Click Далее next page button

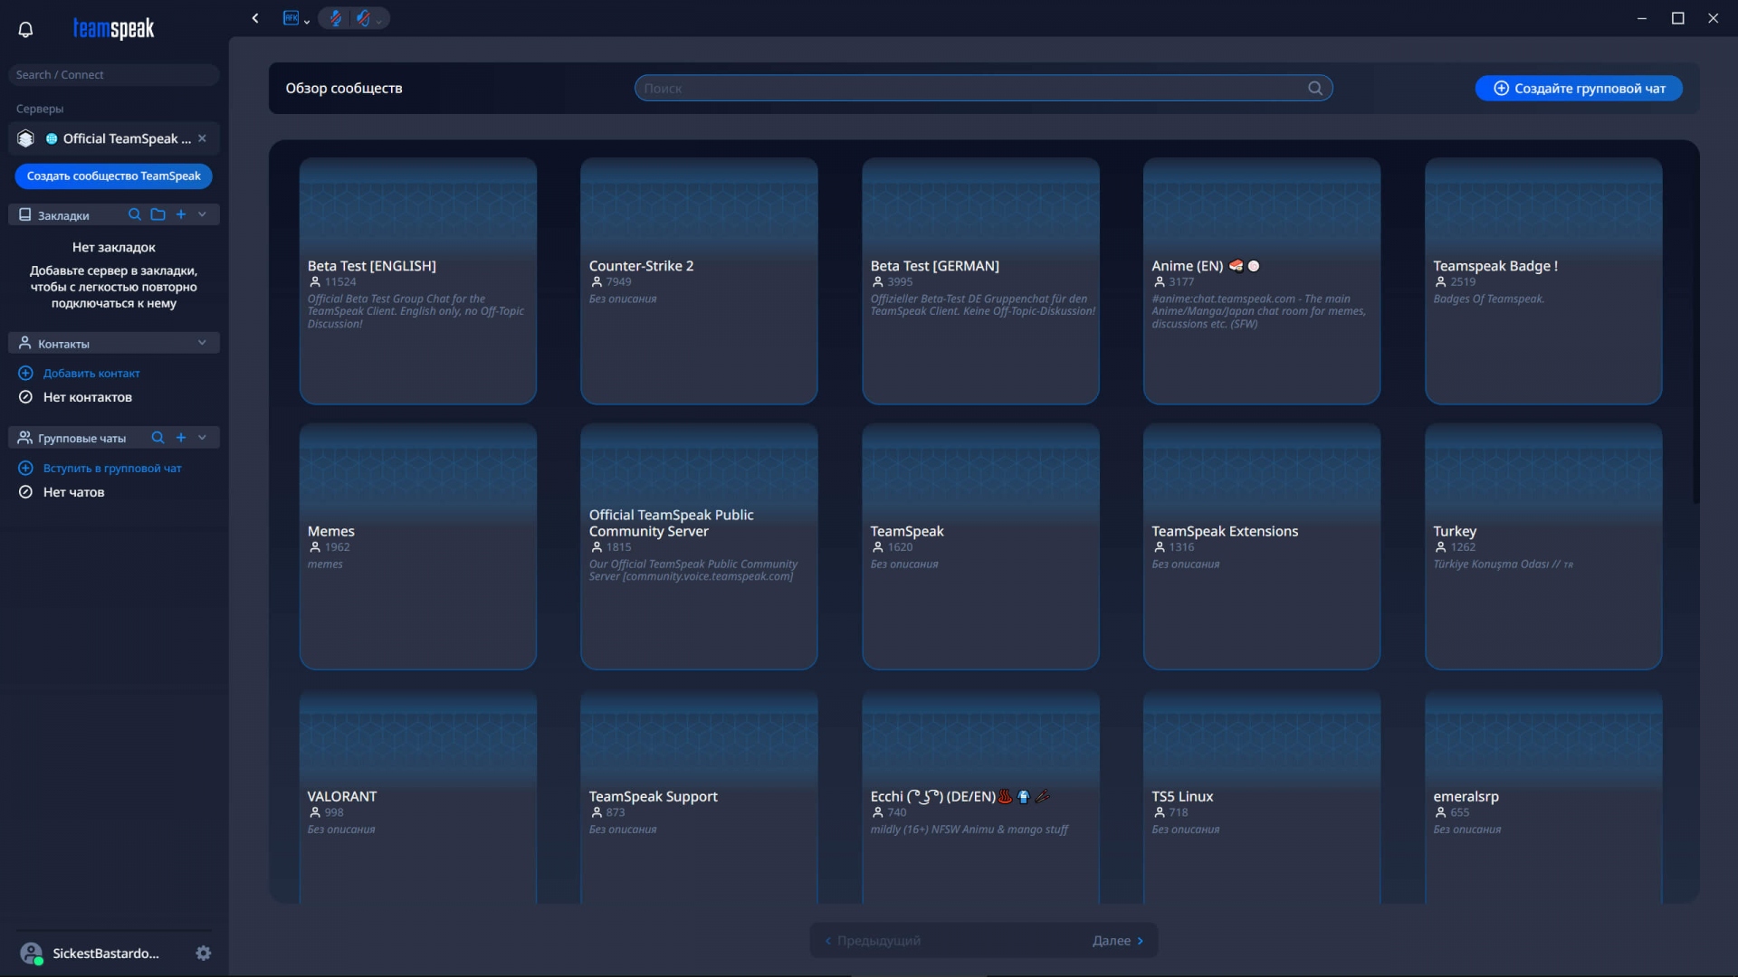click(1118, 941)
